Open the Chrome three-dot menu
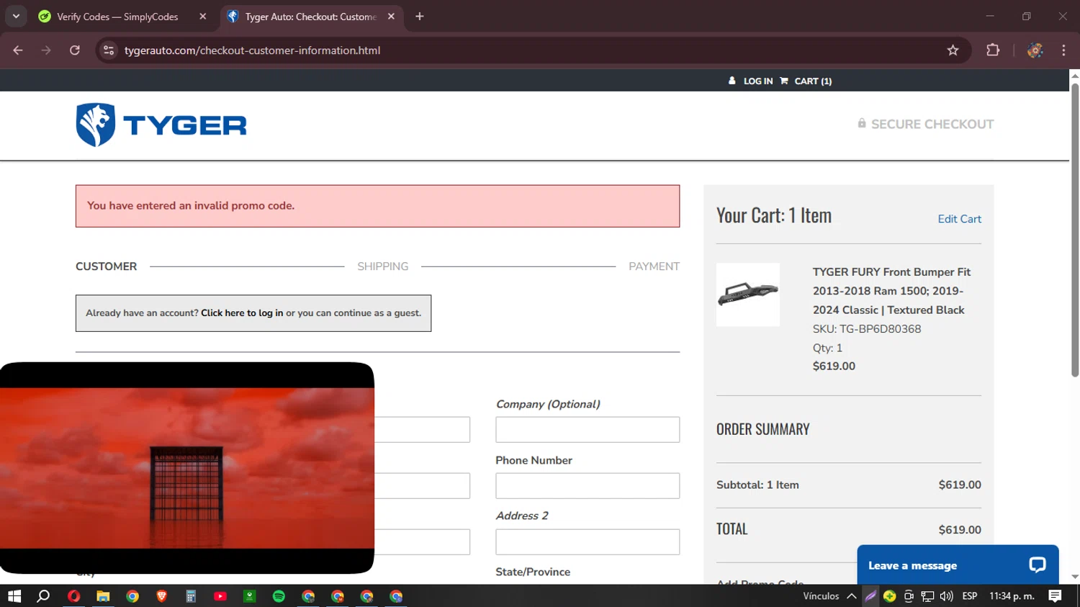The width and height of the screenshot is (1080, 607). click(1063, 50)
